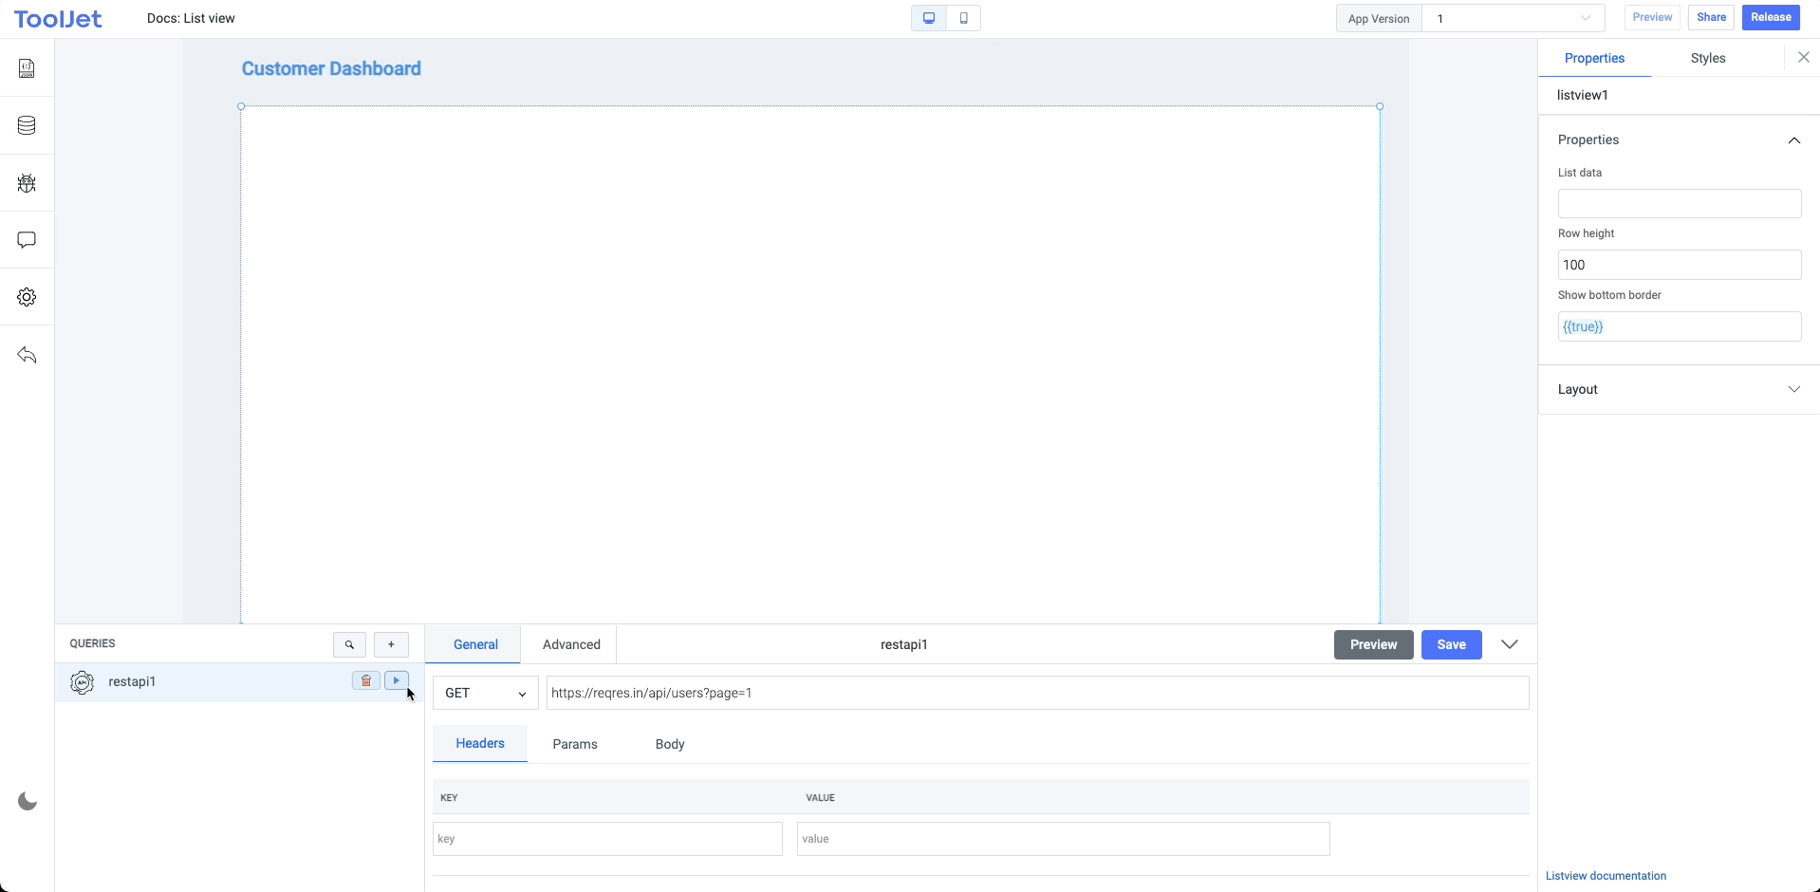Run the restapi1 query with play icon
The height and width of the screenshot is (892, 1820).
pyautogui.click(x=397, y=680)
